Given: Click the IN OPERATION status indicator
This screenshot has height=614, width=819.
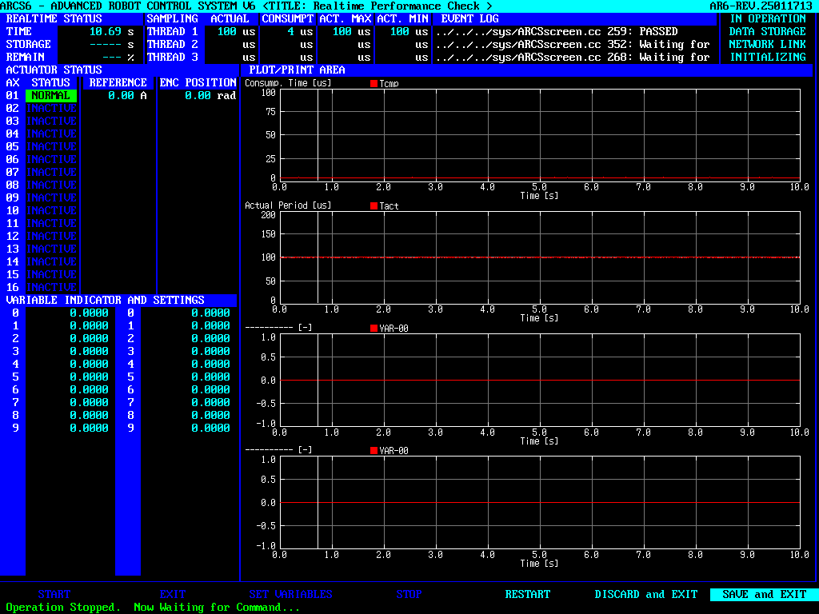Looking at the screenshot, I should [x=768, y=18].
